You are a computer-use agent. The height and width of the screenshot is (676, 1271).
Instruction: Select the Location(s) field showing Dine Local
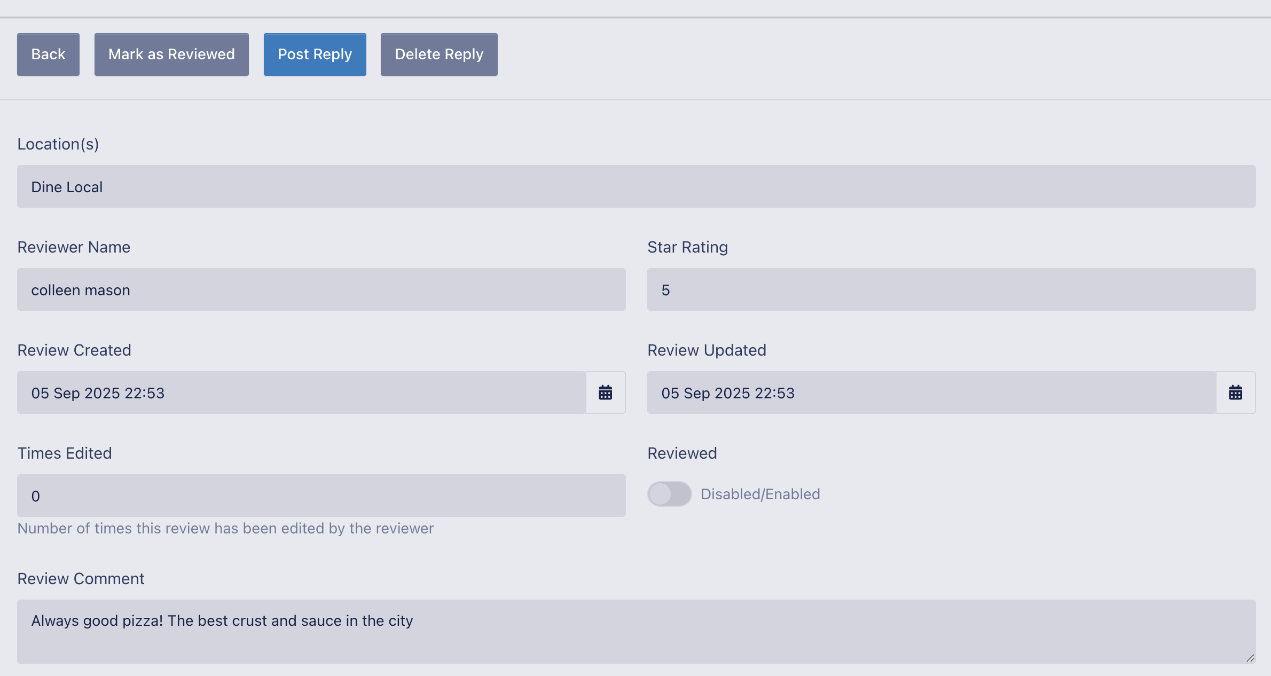click(635, 186)
